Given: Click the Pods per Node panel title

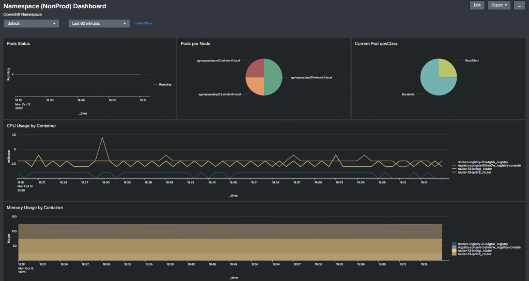Looking at the screenshot, I should (195, 43).
